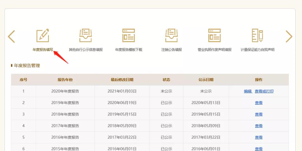The height and width of the screenshot is (151, 302).
Task: Click the 计量保证能力自我声明 label
Action: point(258,50)
